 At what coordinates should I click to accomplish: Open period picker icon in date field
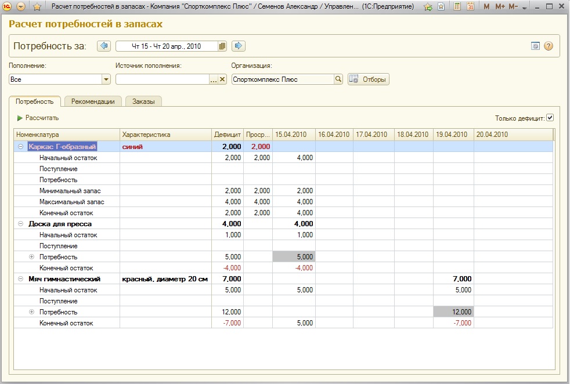click(222, 46)
